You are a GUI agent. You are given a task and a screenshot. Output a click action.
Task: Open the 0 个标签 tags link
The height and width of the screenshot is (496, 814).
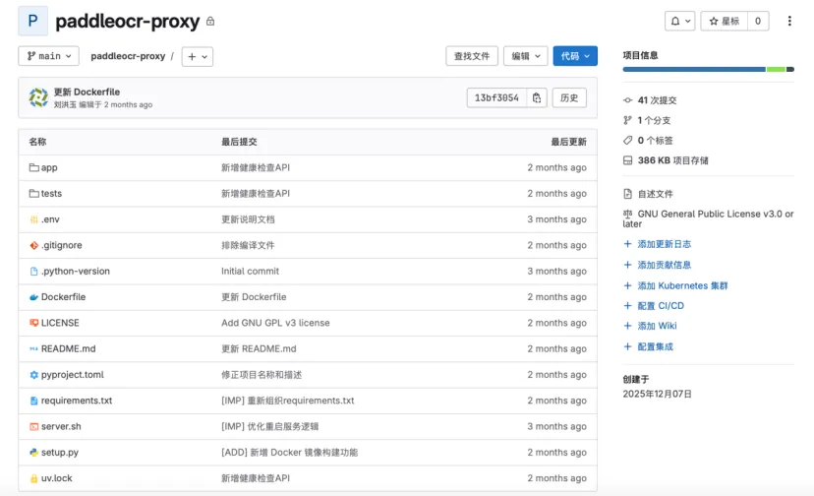(655, 141)
